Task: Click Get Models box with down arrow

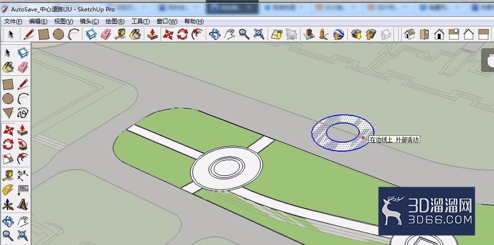Action: point(356,34)
